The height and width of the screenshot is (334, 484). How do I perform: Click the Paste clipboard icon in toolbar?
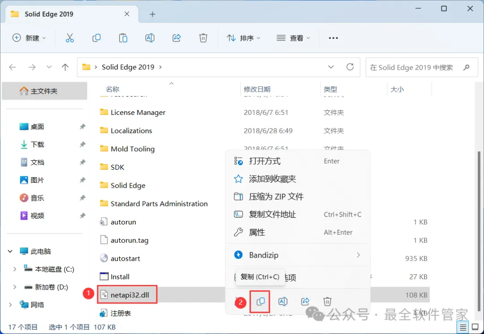(123, 38)
